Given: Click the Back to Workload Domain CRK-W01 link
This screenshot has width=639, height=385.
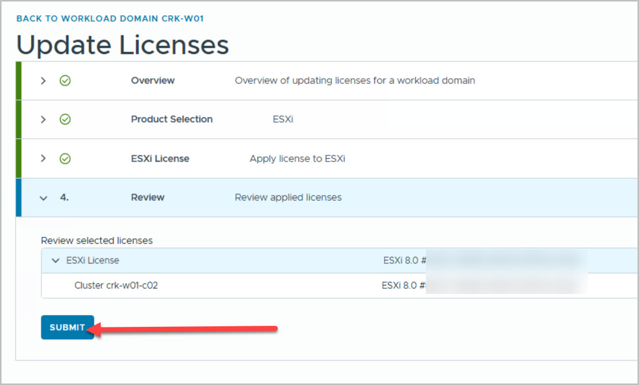Looking at the screenshot, I should [x=110, y=19].
